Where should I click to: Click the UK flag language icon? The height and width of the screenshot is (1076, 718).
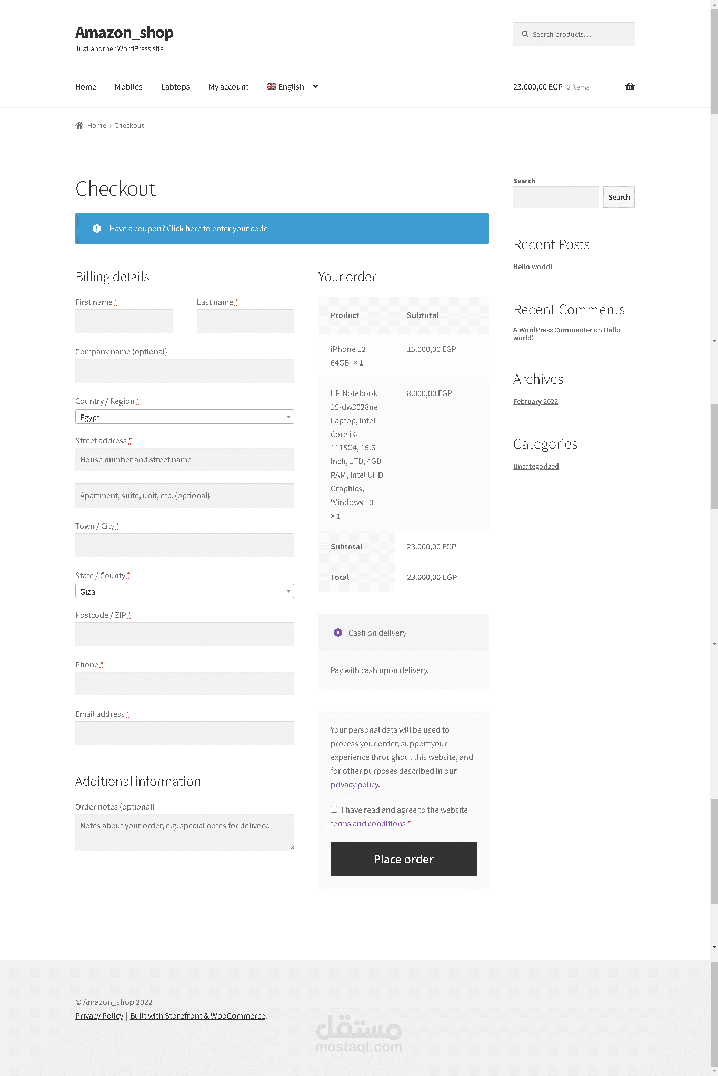coord(271,86)
